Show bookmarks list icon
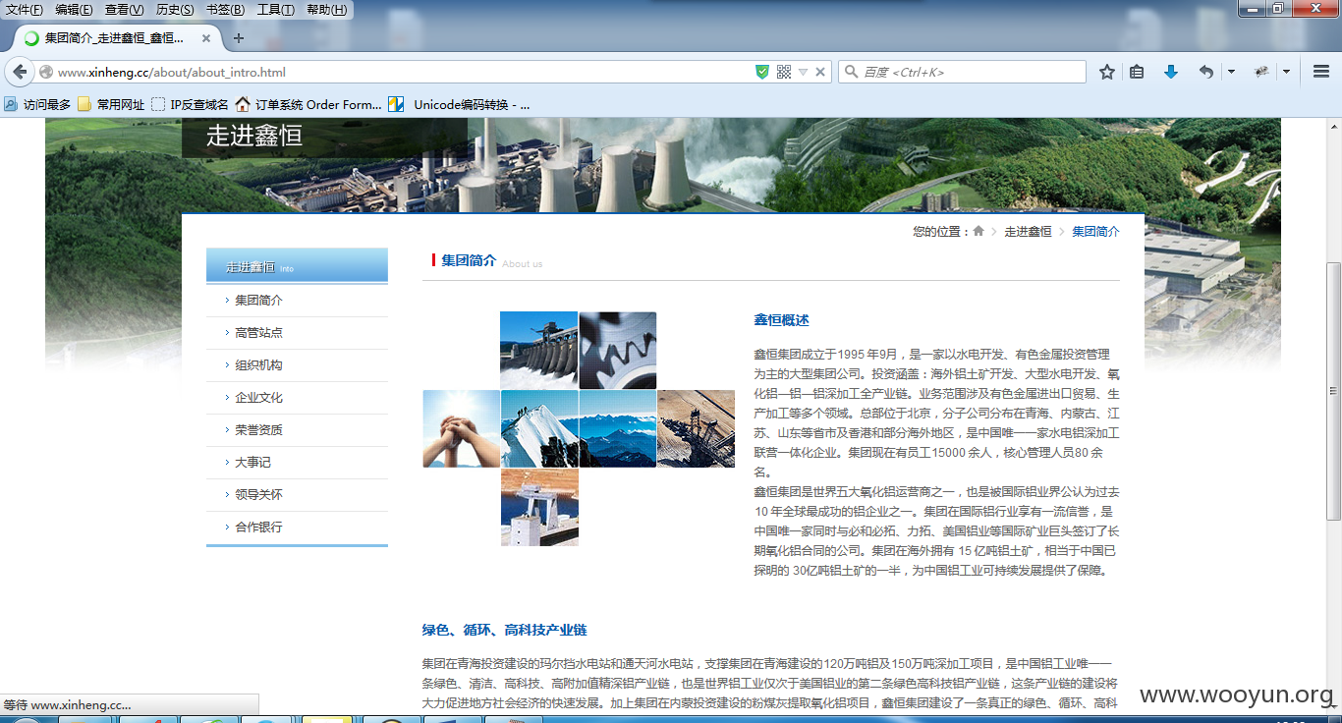This screenshot has width=1342, height=723. 1137,72
